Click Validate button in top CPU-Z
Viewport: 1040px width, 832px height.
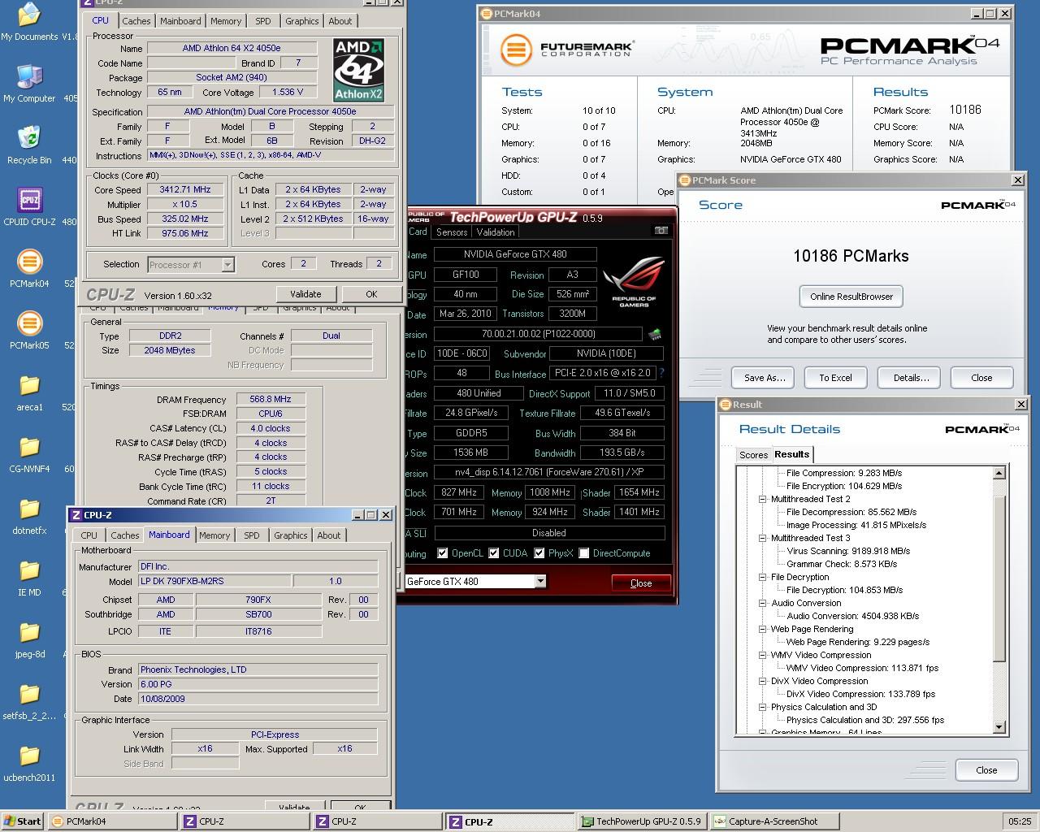click(305, 294)
